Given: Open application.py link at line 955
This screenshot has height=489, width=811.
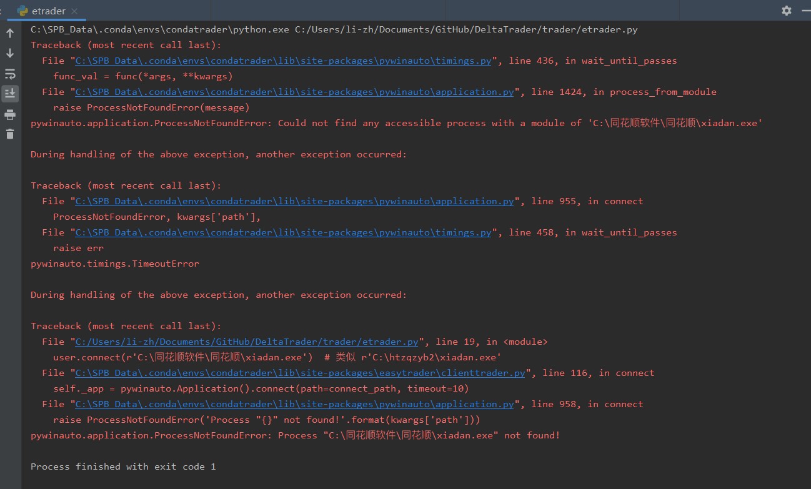Looking at the screenshot, I should pyautogui.click(x=294, y=201).
